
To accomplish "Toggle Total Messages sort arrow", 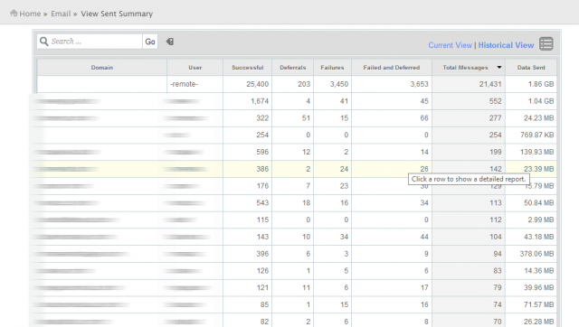I will (499, 67).
